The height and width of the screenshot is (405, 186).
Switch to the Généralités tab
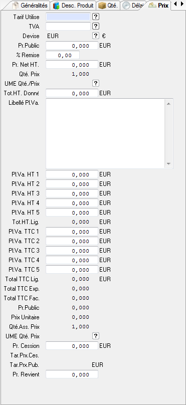30,5
